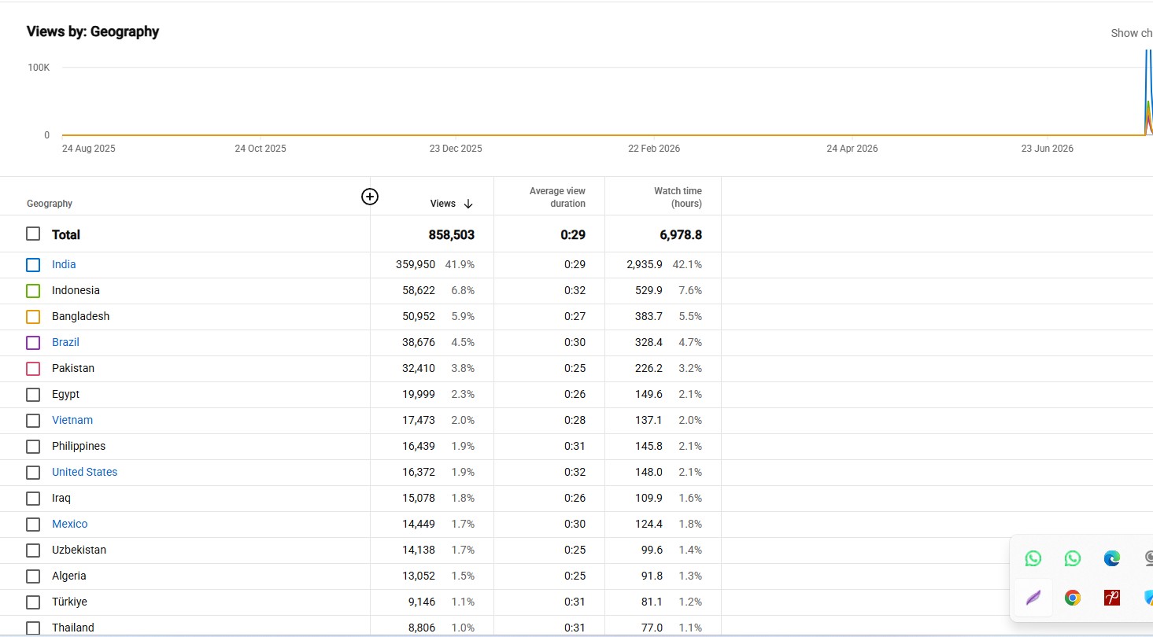1153x637 pixels.
Task: Check the Türkiye row checkbox
Action: point(33,602)
